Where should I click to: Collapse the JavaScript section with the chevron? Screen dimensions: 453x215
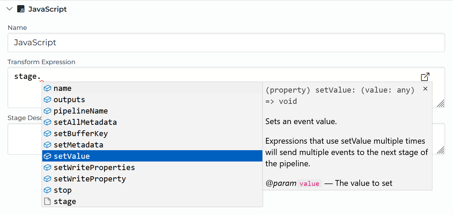click(9, 9)
